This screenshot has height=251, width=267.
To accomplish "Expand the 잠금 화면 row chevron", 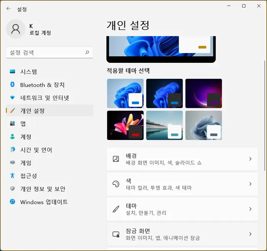I will pyautogui.click(x=250, y=234).
